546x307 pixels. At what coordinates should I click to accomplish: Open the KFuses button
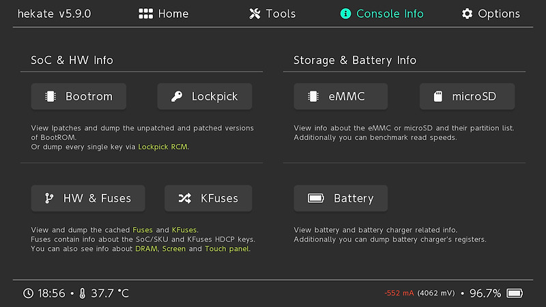point(208,199)
